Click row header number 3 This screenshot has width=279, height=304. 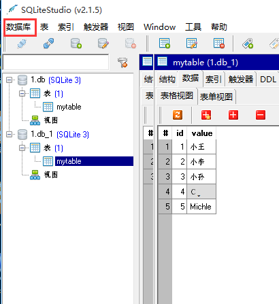pos(165,177)
